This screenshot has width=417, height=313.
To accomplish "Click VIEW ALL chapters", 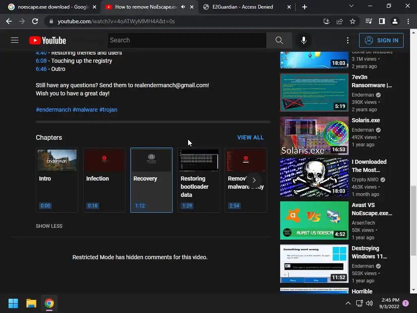I will point(250,137).
